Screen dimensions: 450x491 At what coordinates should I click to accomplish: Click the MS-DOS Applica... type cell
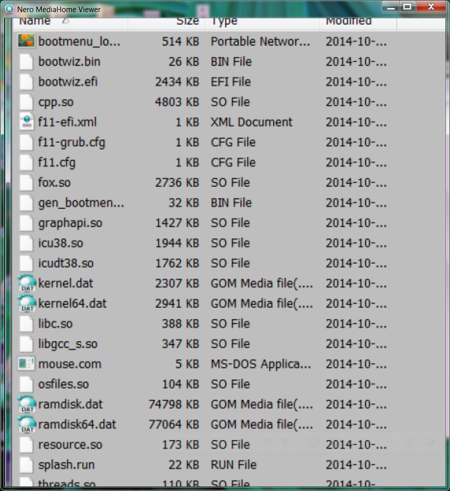(x=260, y=364)
